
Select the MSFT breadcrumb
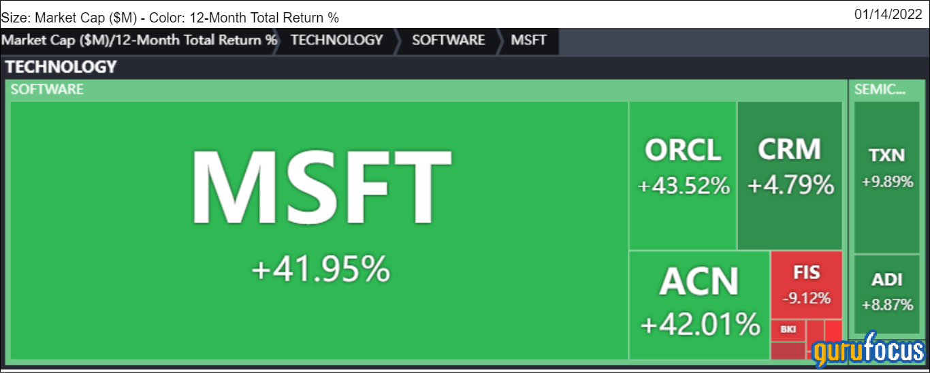point(529,40)
